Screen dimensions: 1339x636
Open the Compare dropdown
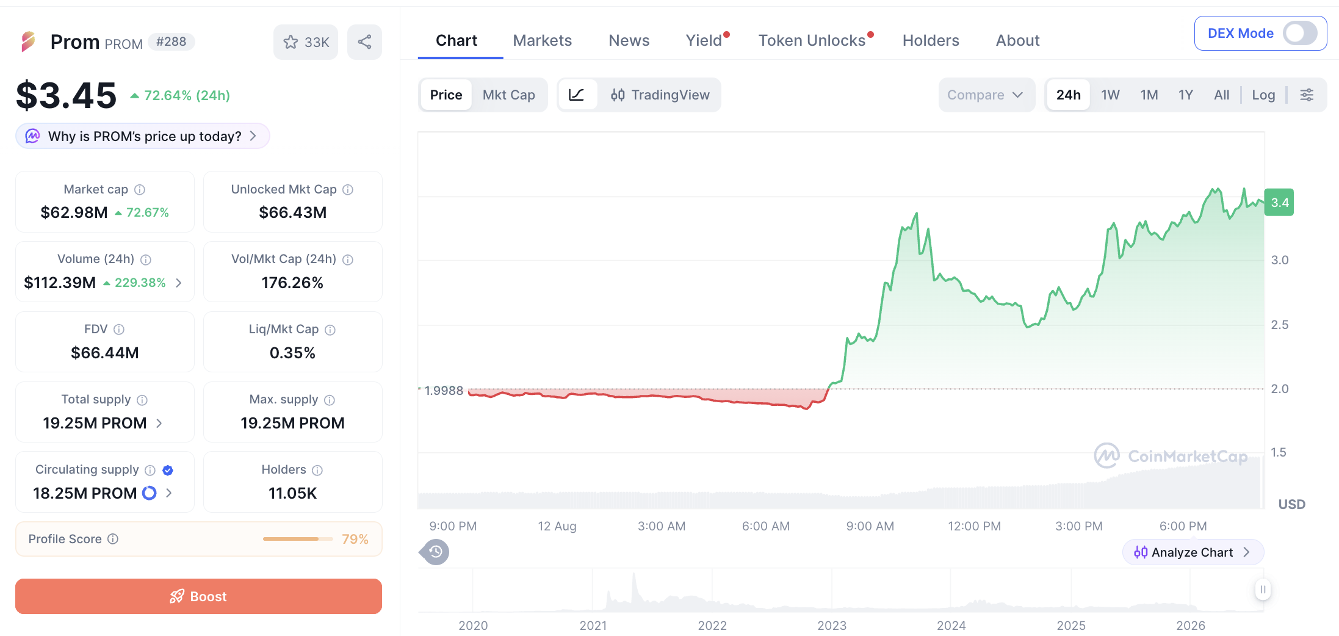tap(986, 95)
